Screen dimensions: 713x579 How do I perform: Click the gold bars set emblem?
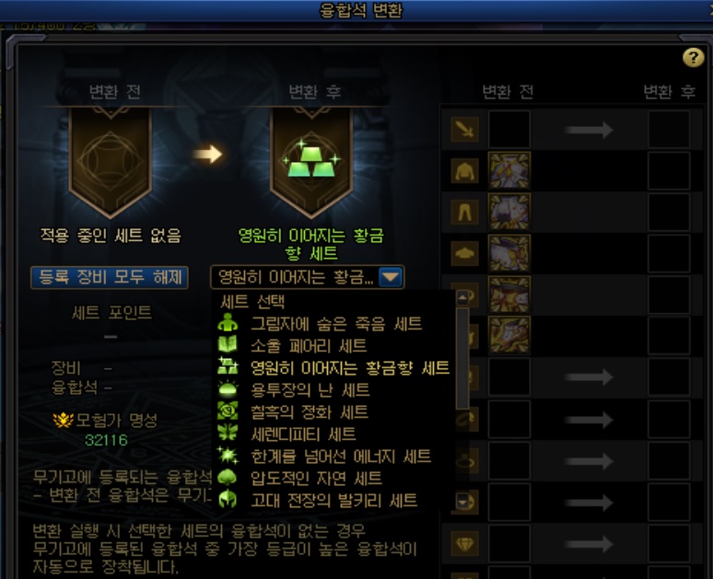point(311,161)
